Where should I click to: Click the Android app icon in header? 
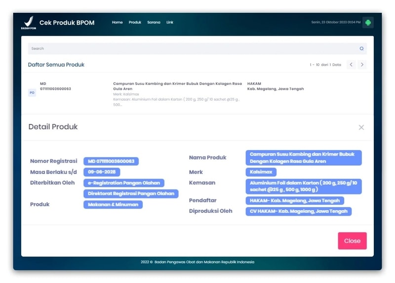[x=368, y=22]
